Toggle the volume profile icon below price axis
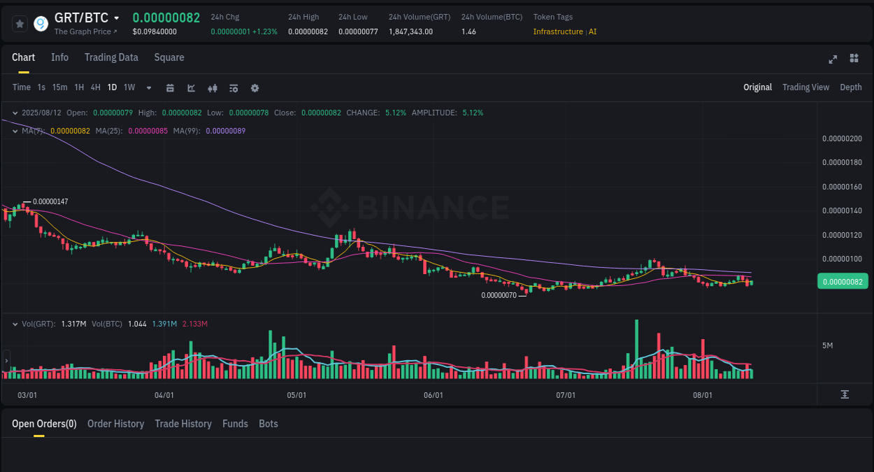Screen dimensions: 874x472 pos(844,394)
